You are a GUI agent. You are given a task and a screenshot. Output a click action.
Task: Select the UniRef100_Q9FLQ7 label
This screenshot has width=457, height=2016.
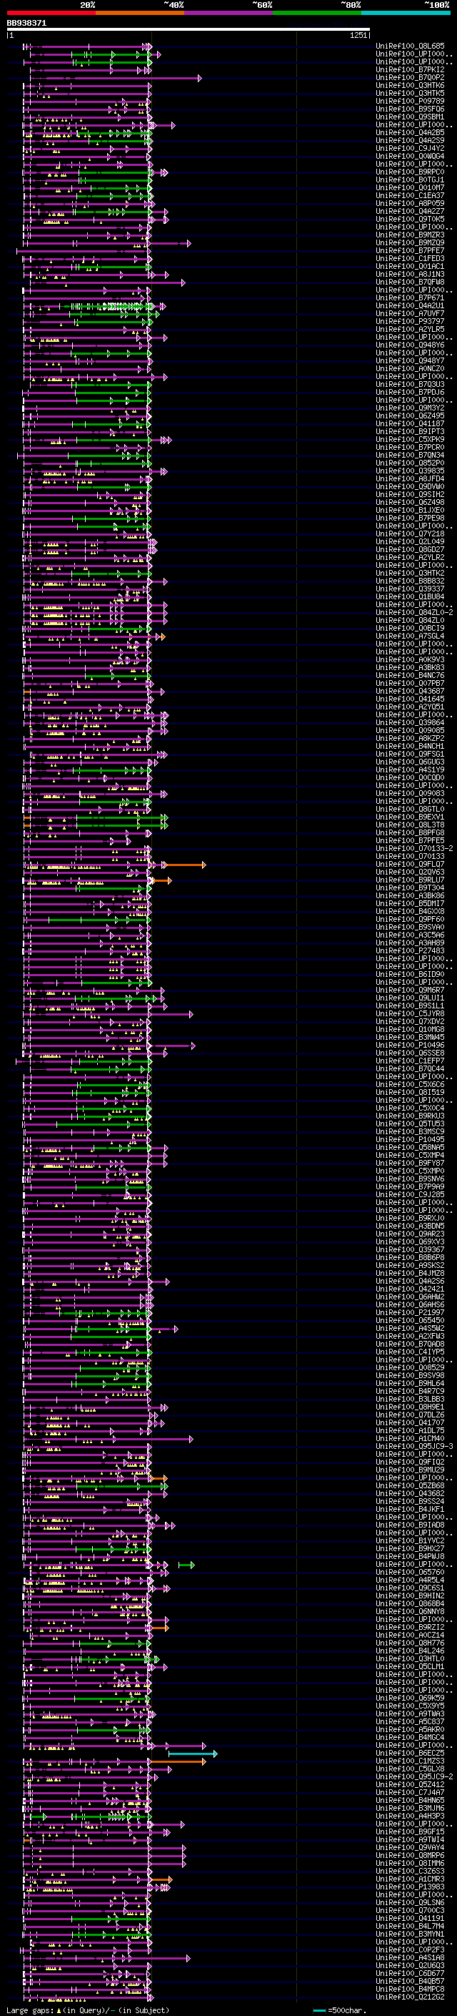click(x=410, y=864)
